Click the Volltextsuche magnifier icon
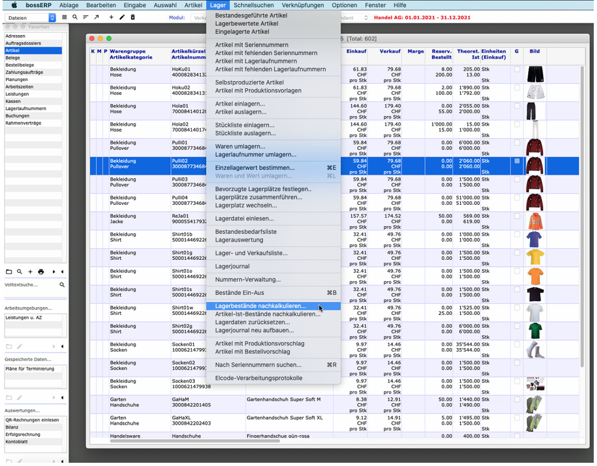This screenshot has width=597, height=466. (x=62, y=285)
